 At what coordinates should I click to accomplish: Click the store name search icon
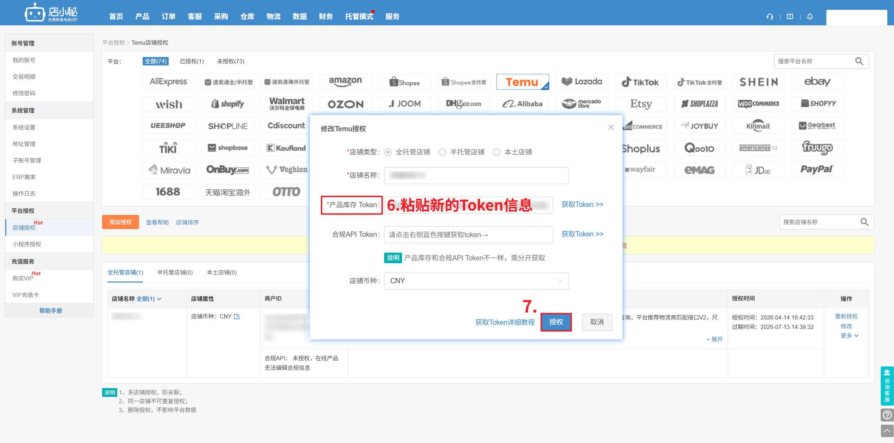tap(864, 222)
